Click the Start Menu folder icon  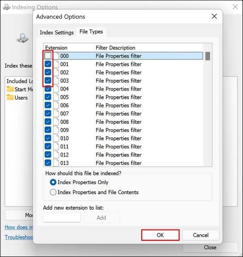(x=10, y=89)
